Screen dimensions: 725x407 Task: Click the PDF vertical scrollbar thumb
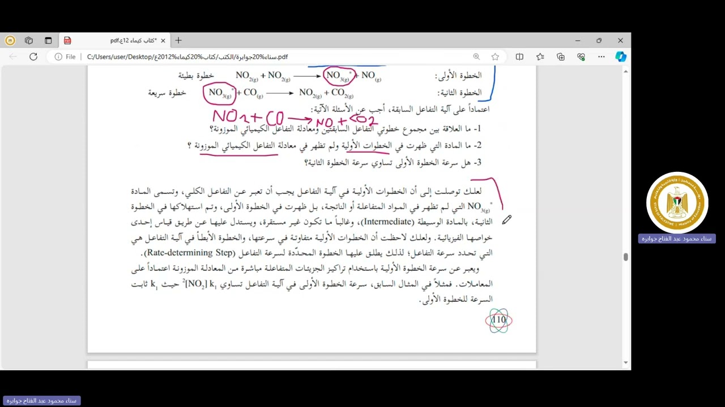(x=625, y=257)
